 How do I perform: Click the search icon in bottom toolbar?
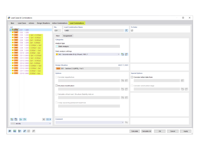pyautogui.click(x=10, y=131)
